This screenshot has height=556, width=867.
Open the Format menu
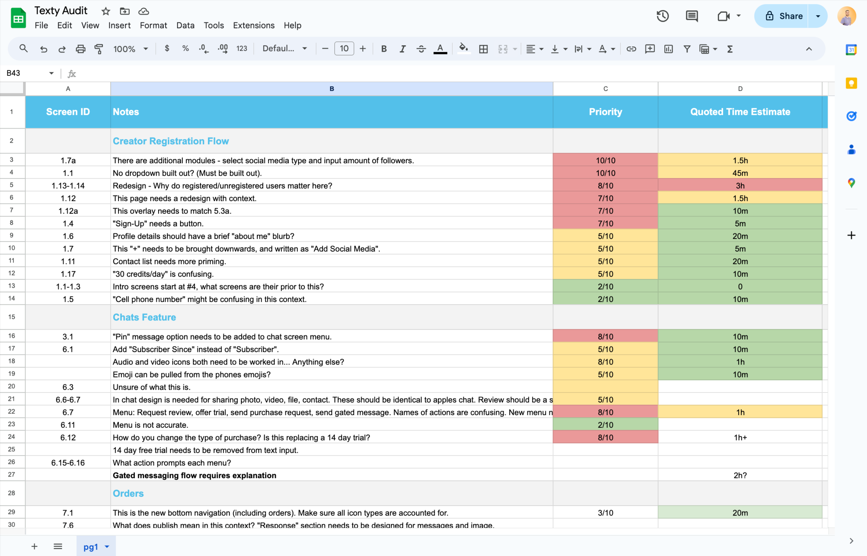pyautogui.click(x=153, y=25)
